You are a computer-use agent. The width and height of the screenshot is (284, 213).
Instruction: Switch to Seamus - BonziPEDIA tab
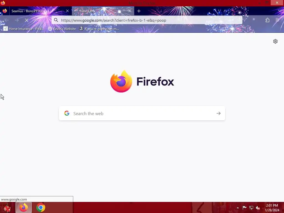(x=40, y=11)
